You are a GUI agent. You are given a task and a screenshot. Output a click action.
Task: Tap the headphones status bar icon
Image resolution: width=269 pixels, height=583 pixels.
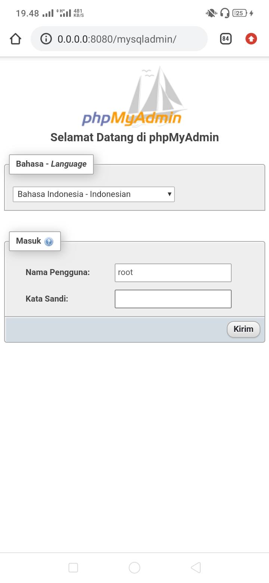(x=225, y=13)
